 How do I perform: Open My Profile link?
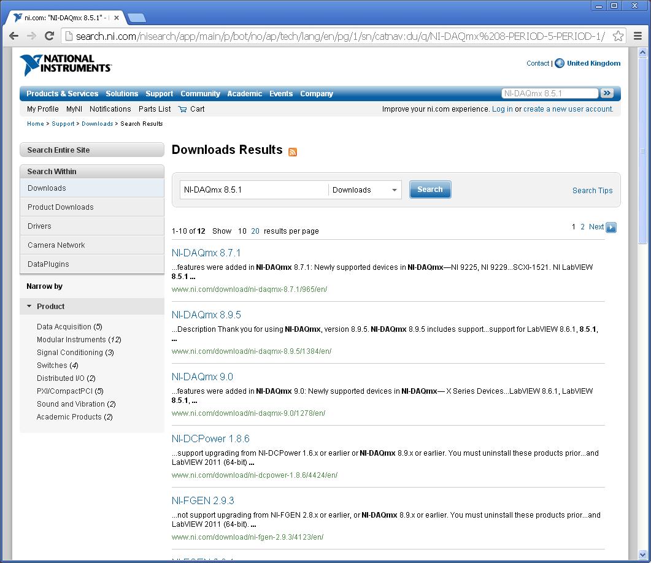(x=43, y=109)
